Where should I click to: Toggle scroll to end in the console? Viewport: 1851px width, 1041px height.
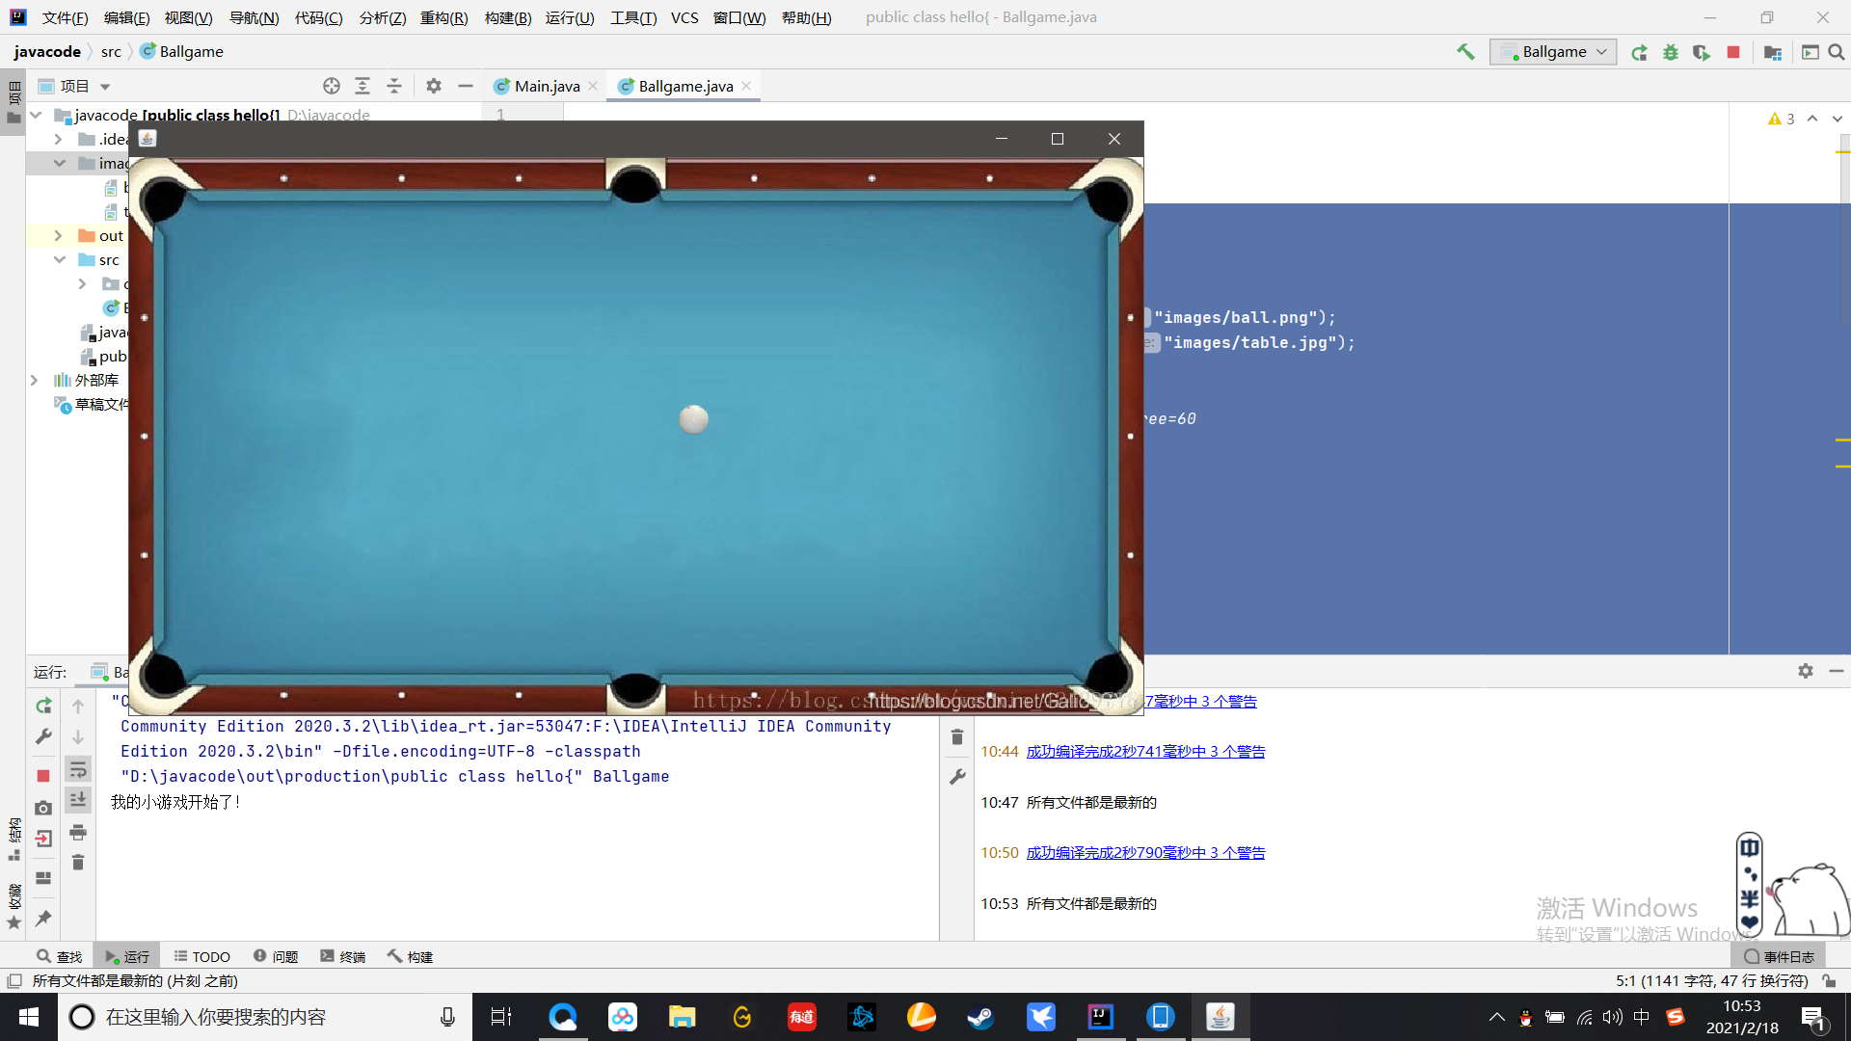78,799
